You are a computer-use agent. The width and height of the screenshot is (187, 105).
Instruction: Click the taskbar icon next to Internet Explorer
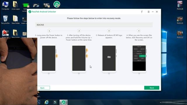click(55, 102)
